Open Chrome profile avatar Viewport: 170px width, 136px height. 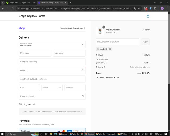[162, 8]
